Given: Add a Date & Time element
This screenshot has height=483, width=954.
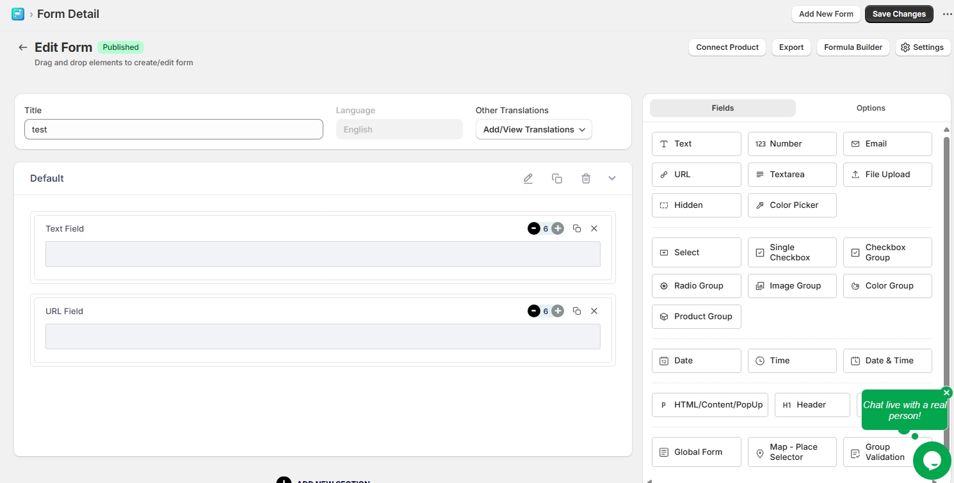Looking at the screenshot, I should (887, 361).
